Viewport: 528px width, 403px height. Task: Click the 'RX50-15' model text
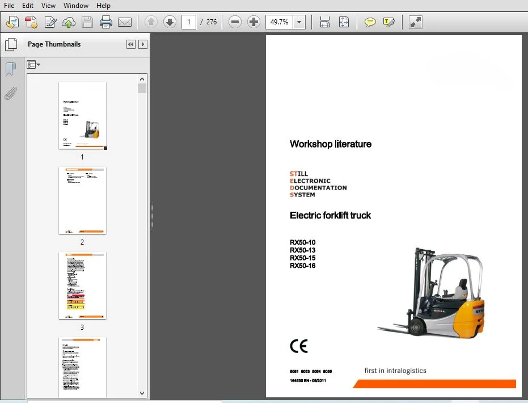coord(302,258)
